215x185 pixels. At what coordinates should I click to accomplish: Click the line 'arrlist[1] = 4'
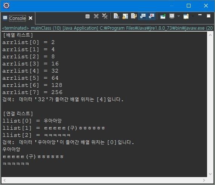[29, 49]
